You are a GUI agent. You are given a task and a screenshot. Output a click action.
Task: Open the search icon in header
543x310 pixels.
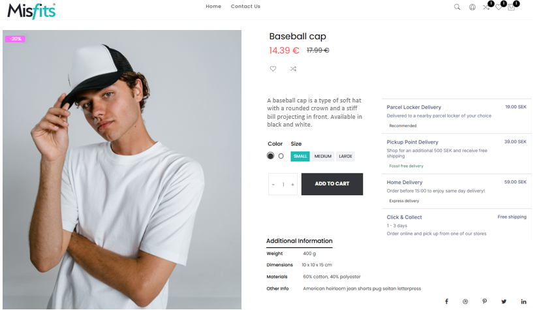457,7
